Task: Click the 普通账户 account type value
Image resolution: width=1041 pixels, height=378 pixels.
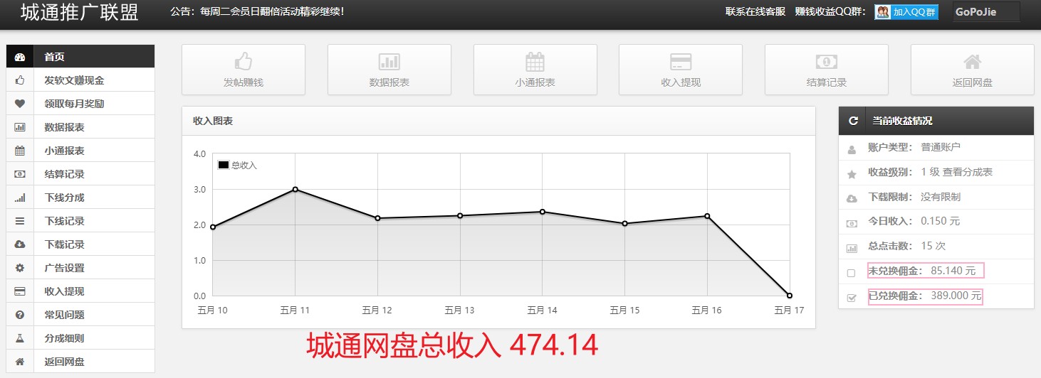Action: (941, 147)
